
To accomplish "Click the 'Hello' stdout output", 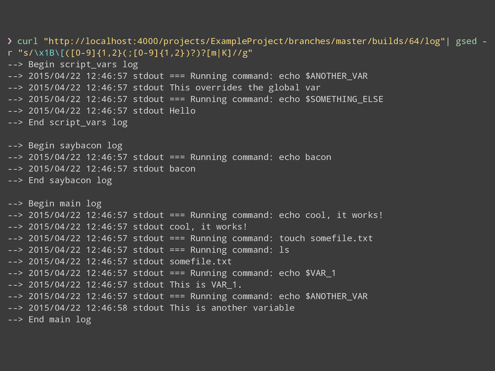I will [182, 111].
